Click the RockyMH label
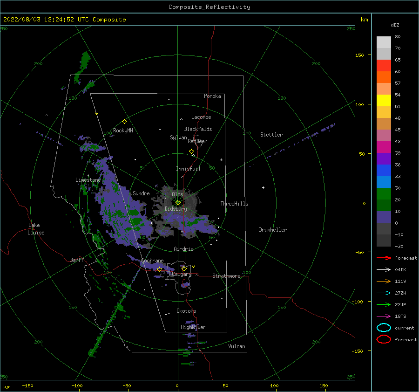This screenshot has height=392, width=419. point(123,131)
